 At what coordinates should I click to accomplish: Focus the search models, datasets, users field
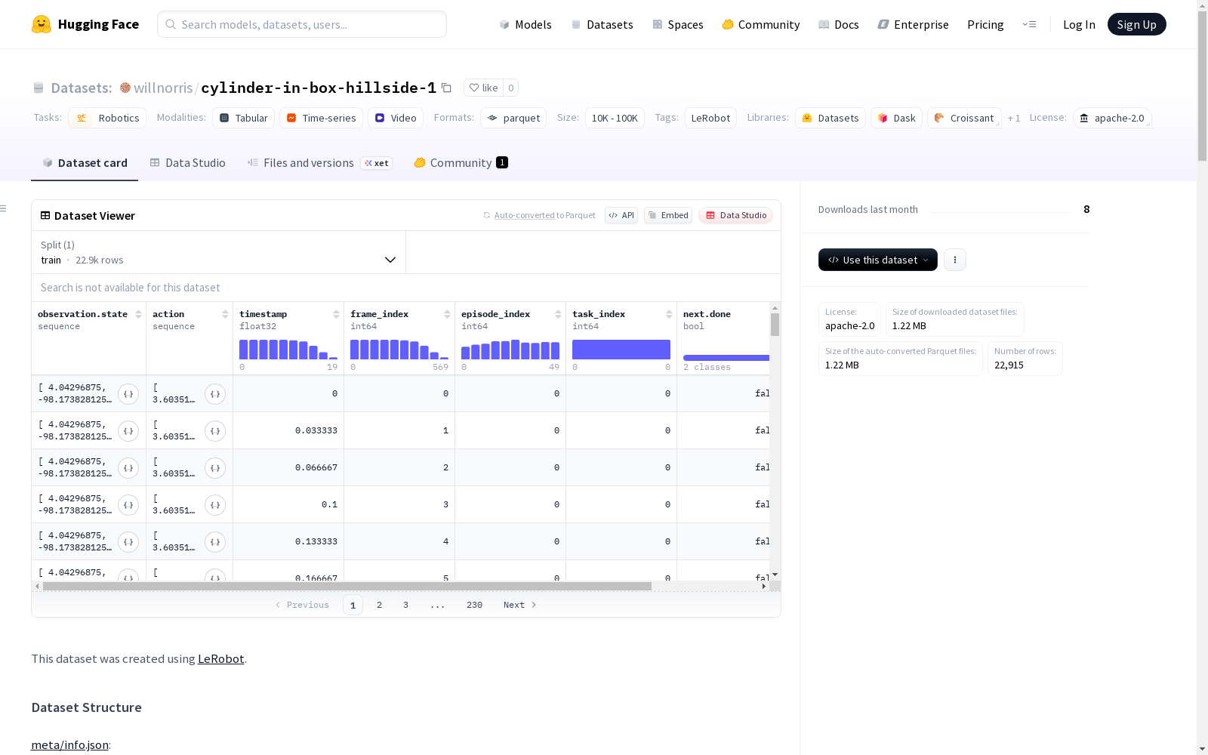click(302, 24)
